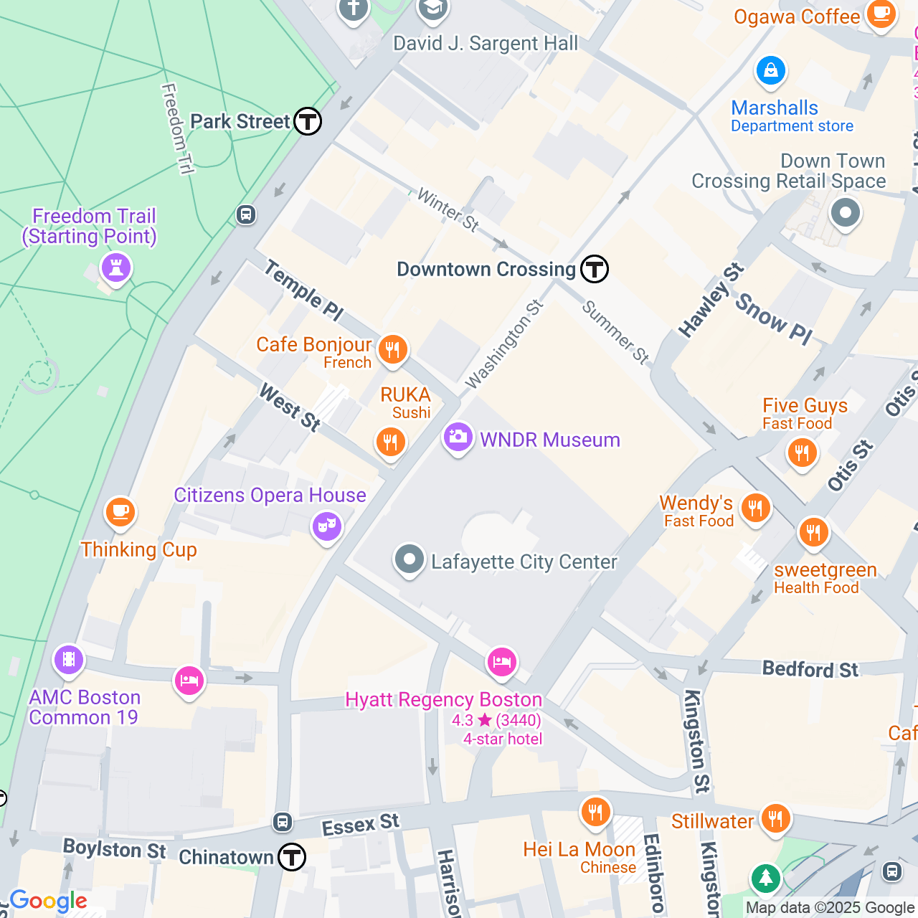Select the Hyatt Regency Boston hotel pin
This screenshot has height=918, width=918.
click(x=501, y=663)
